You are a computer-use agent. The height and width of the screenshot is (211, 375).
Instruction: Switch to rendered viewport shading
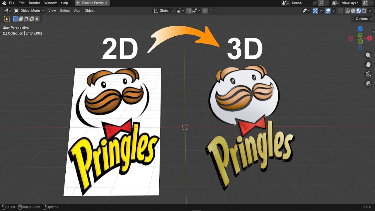click(x=364, y=11)
